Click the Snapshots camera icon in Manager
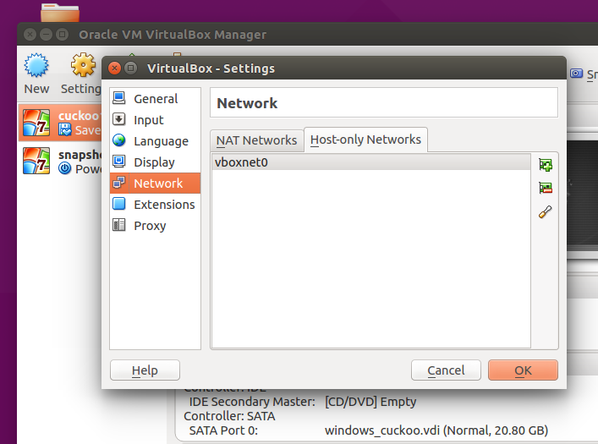This screenshot has width=598, height=444. point(576,74)
